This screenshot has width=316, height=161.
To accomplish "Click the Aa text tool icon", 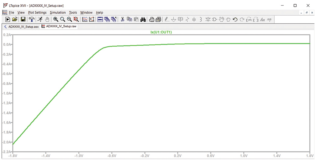I will click(262, 19).
